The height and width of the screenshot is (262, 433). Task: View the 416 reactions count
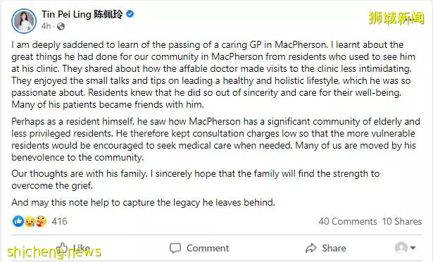coord(59,221)
